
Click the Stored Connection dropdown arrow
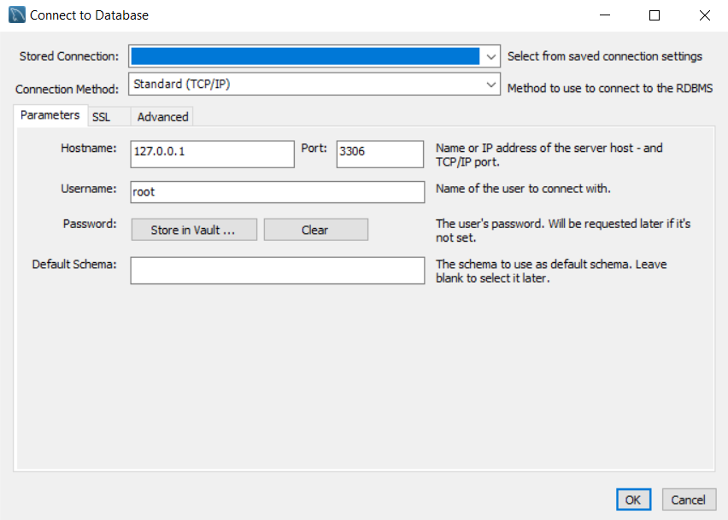click(x=492, y=56)
